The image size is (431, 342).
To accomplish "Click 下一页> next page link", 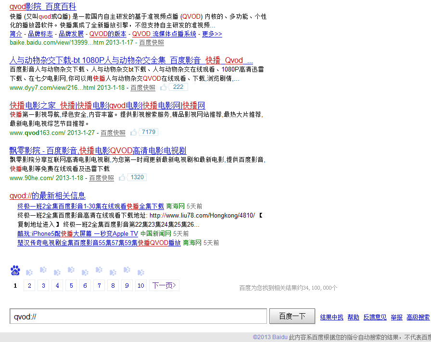I will tap(164, 285).
